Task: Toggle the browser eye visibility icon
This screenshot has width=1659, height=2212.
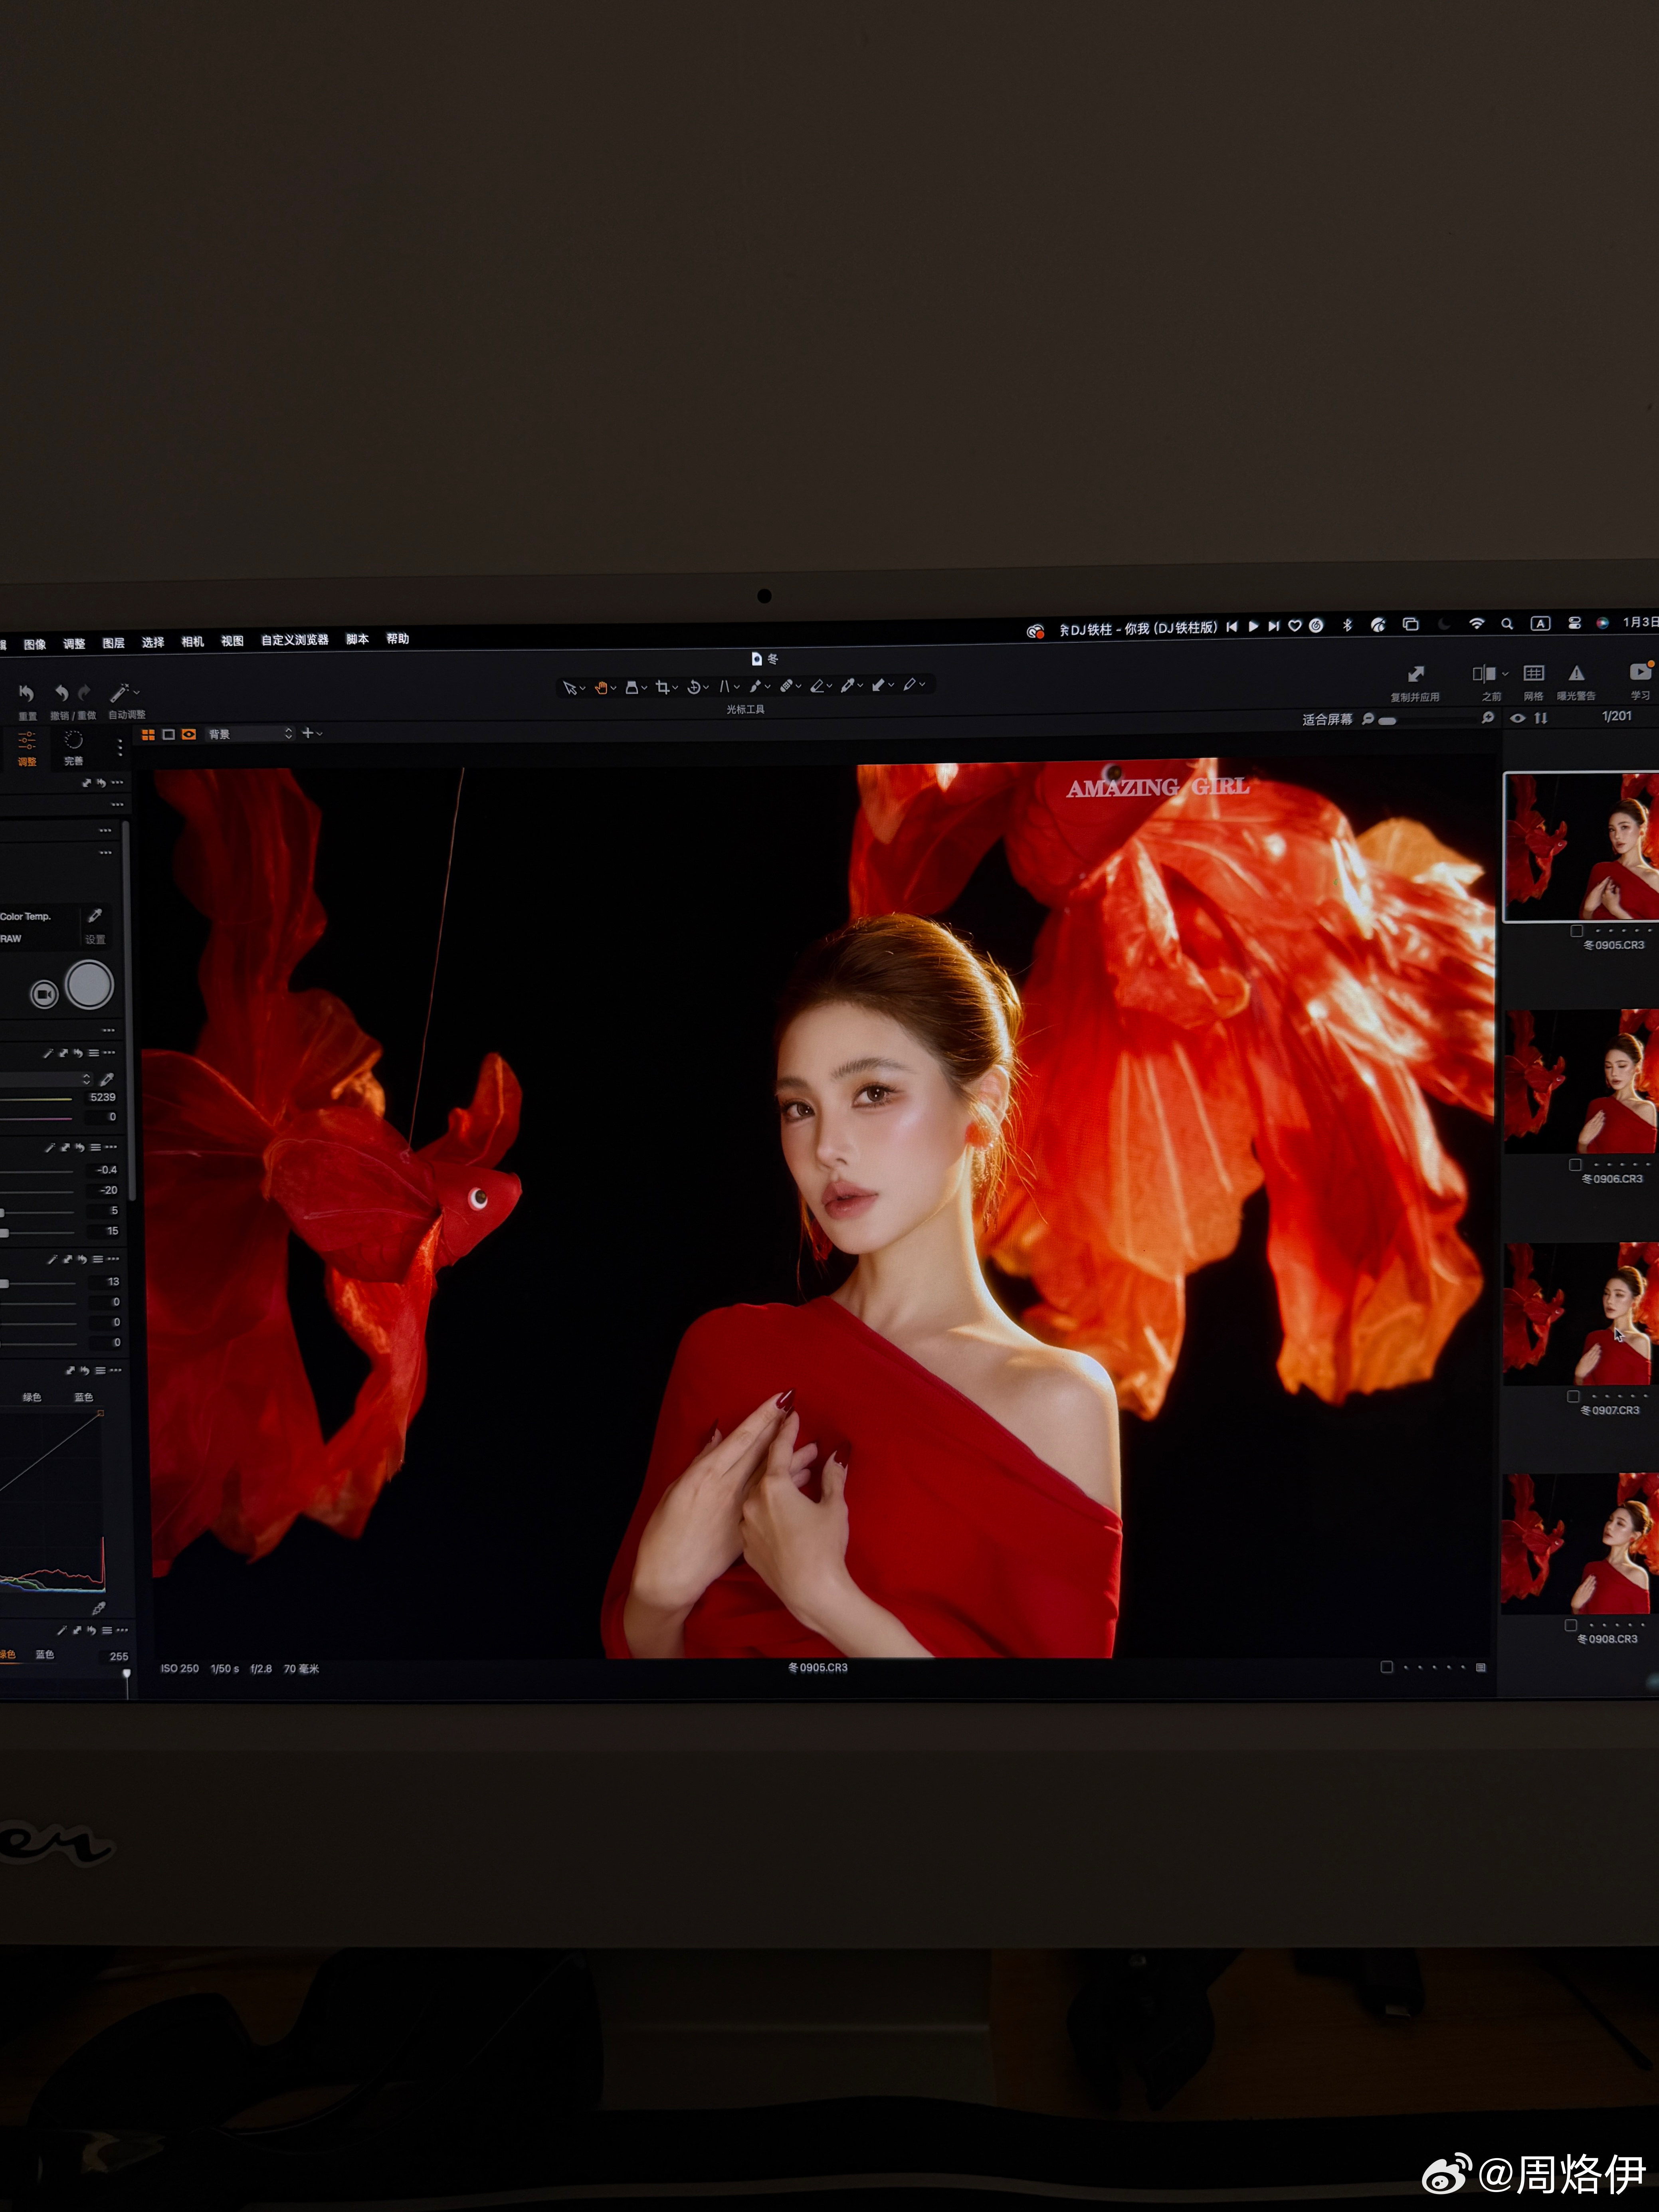Action: click(1518, 718)
